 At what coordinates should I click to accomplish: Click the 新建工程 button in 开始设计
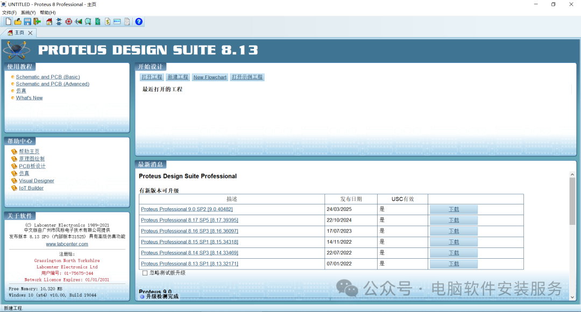pos(178,77)
